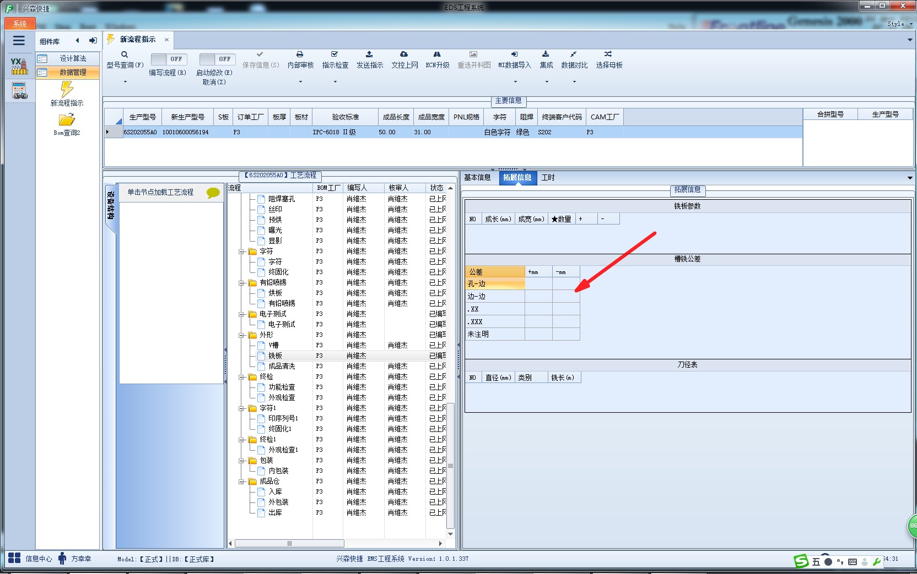Click the 孔-边 +mm tolerance cell
The image size is (917, 574).
click(x=538, y=284)
